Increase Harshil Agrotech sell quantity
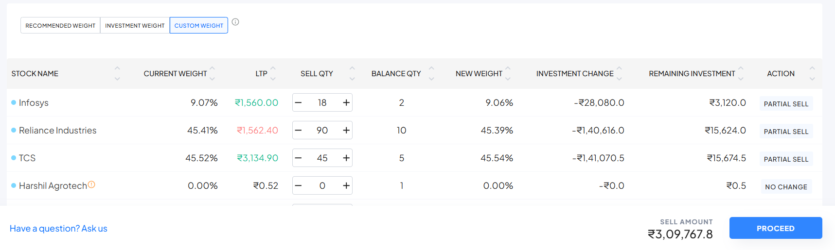Screen dimensions: 835x250 click(346, 185)
